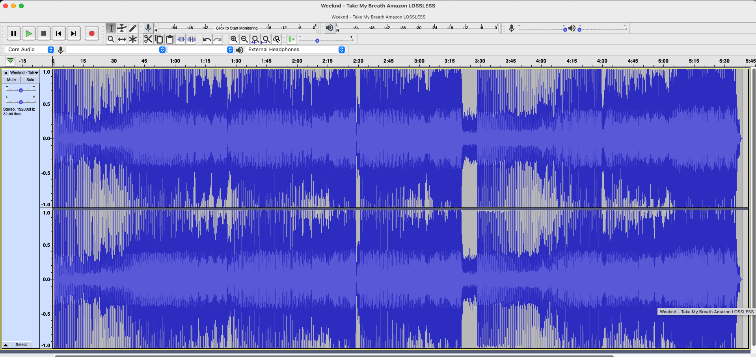Zoom out of the waveform

[x=244, y=39]
